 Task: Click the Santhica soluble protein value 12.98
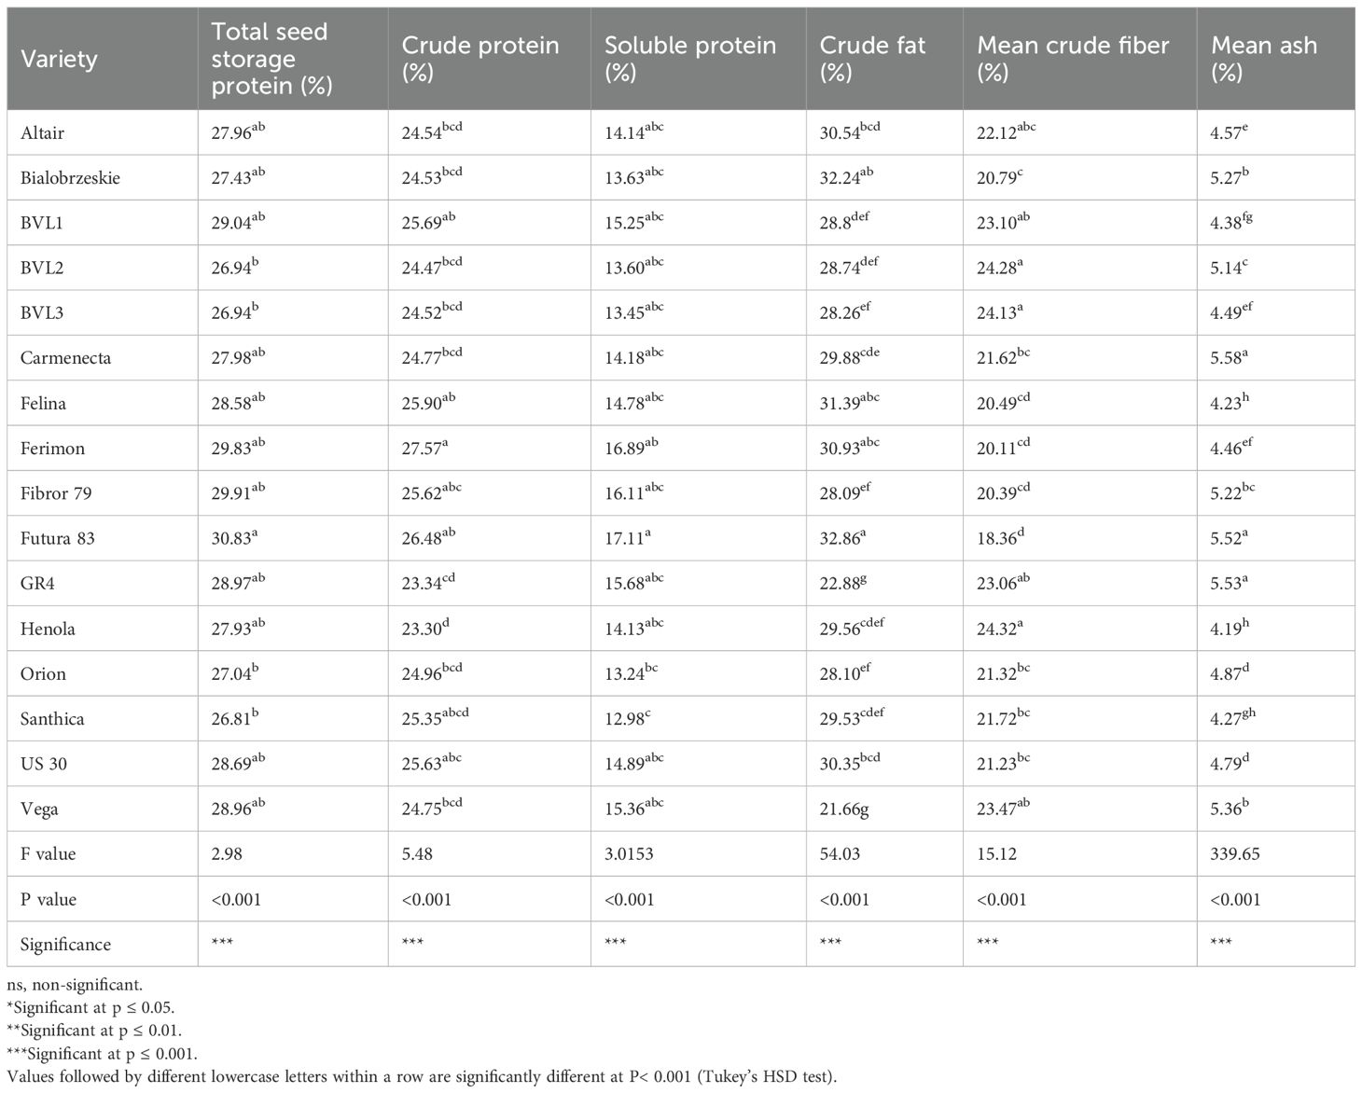[627, 719]
